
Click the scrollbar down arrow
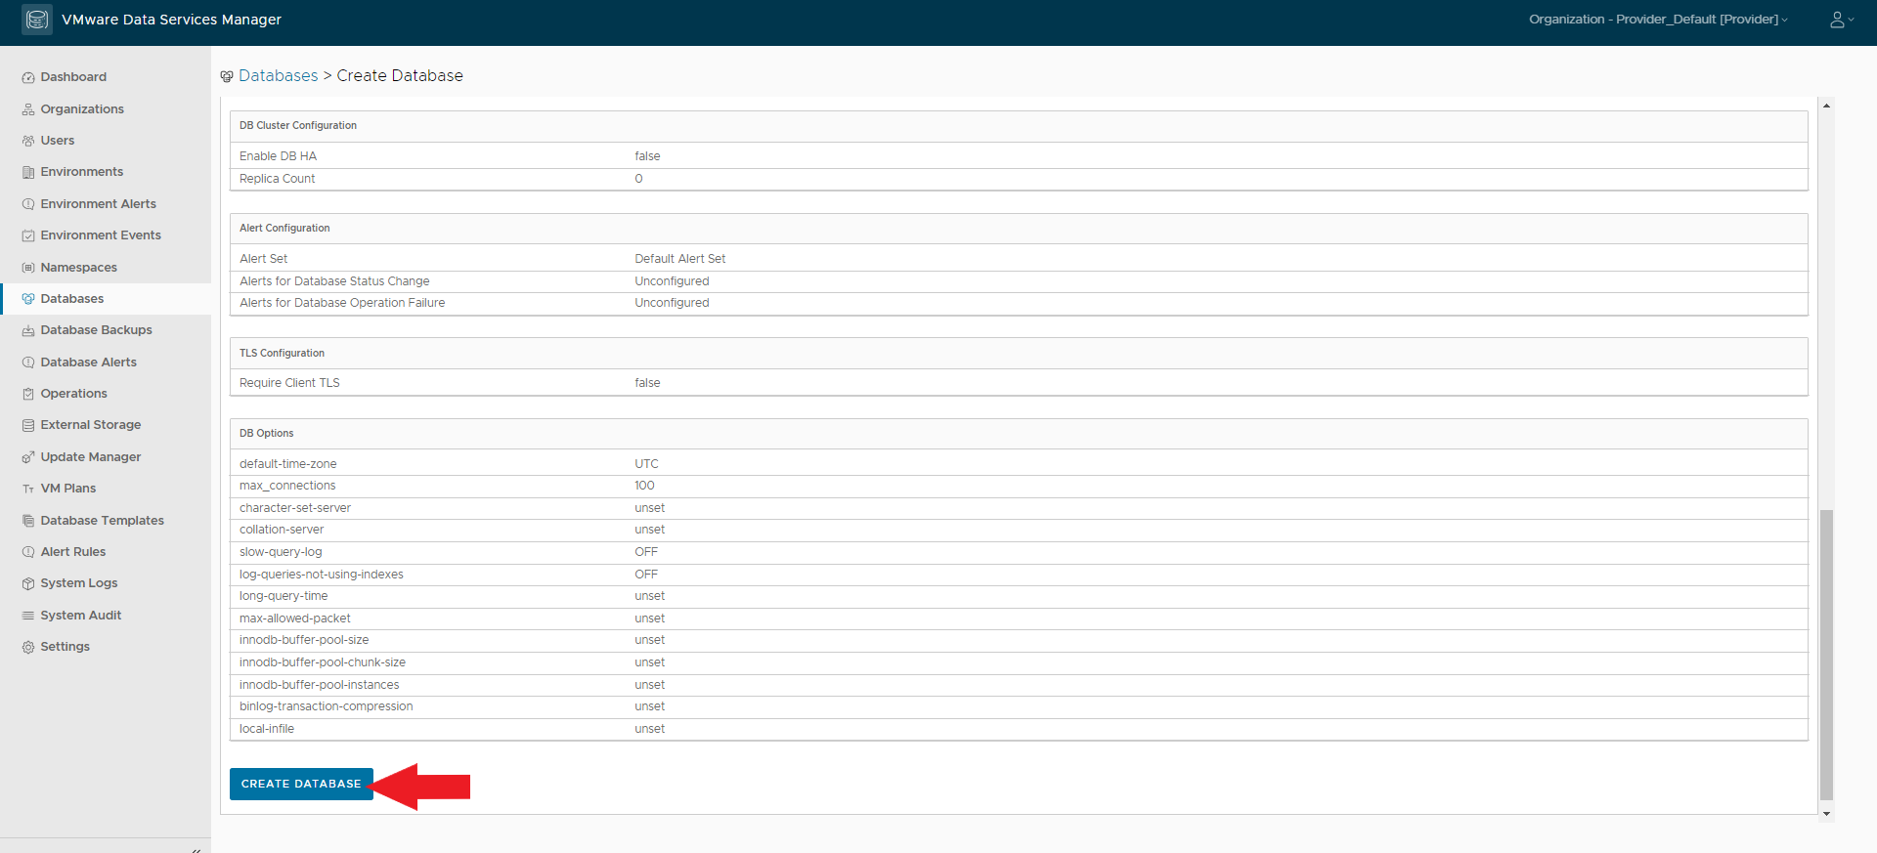[1826, 814]
